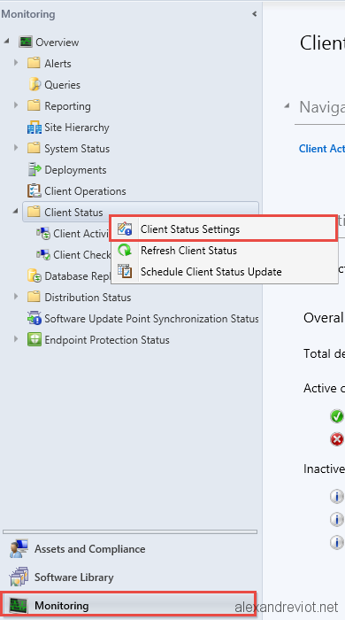Select the Queries tree item
Screen dimensions: 345x620
click(62, 85)
